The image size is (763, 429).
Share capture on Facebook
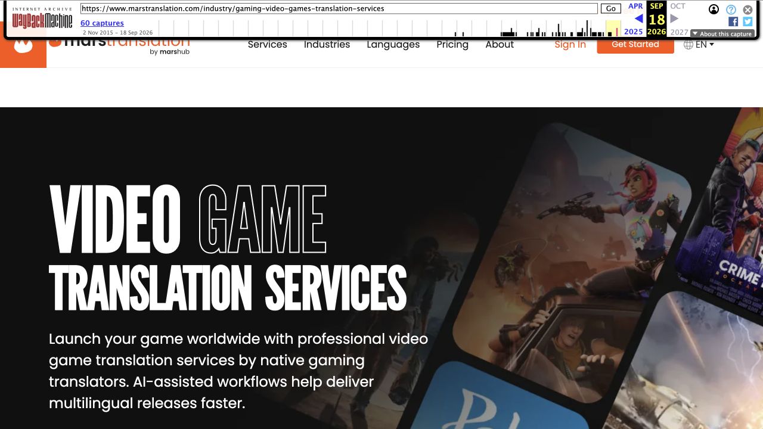pyautogui.click(x=733, y=21)
